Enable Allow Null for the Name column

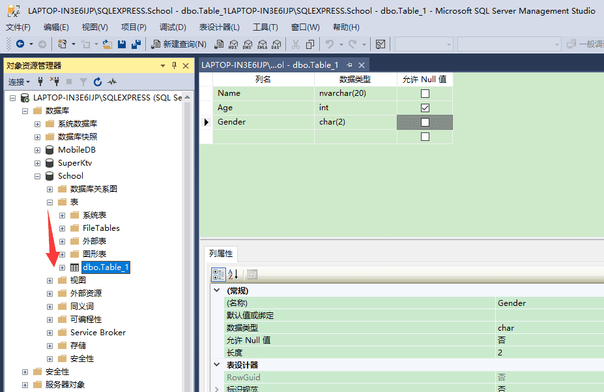point(425,93)
